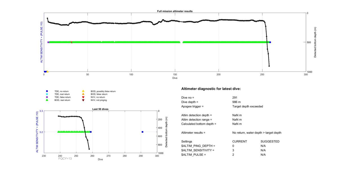Select the red triangle marker in full mission plot
Image resolution: width=338 pixels, height=172 pixels.
point(72,43)
